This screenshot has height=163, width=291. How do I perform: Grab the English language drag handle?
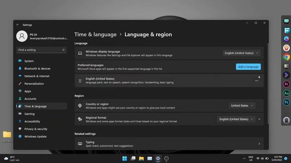(x=80, y=81)
